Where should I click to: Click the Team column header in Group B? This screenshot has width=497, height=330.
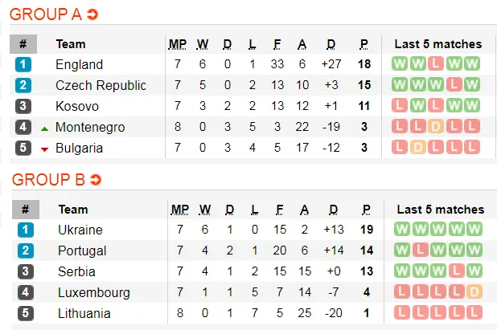tap(73, 210)
